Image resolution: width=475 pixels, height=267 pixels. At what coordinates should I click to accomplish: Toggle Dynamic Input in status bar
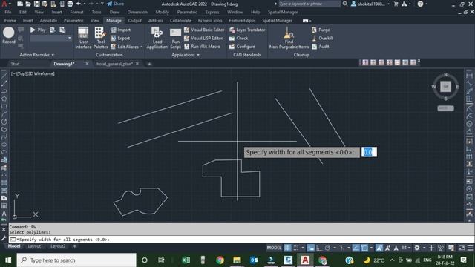tap(311, 248)
